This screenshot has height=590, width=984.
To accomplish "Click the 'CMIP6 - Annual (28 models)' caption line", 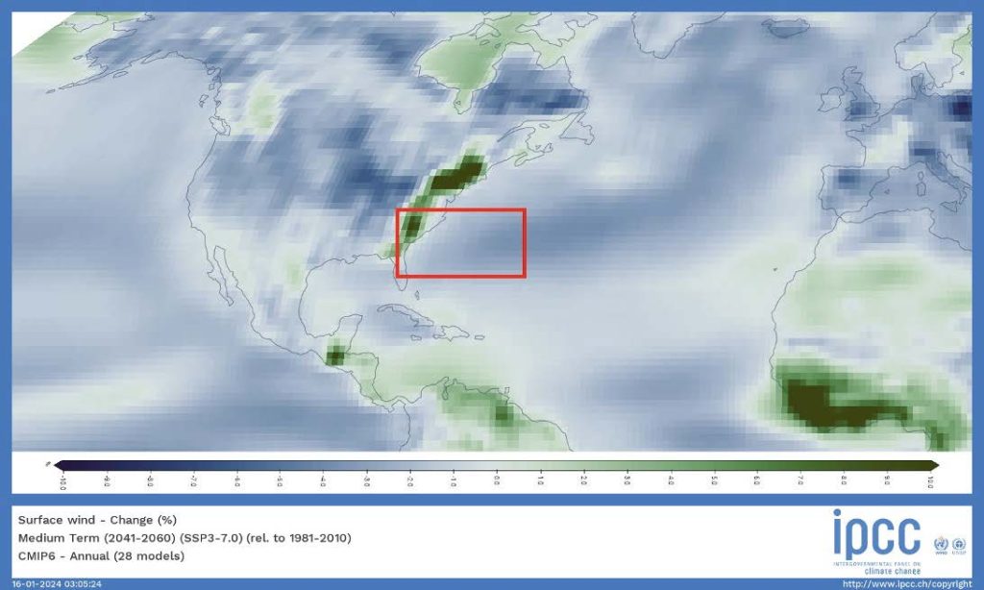I will pos(101,555).
